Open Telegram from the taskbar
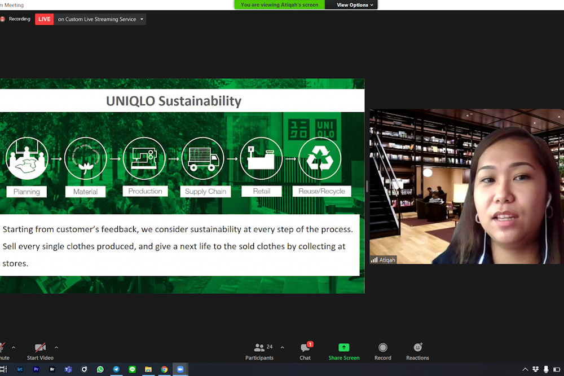This screenshot has width=564, height=376. coord(116,369)
